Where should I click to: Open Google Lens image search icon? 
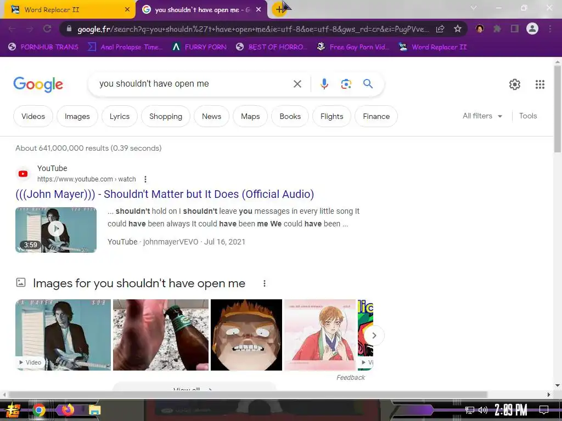346,84
